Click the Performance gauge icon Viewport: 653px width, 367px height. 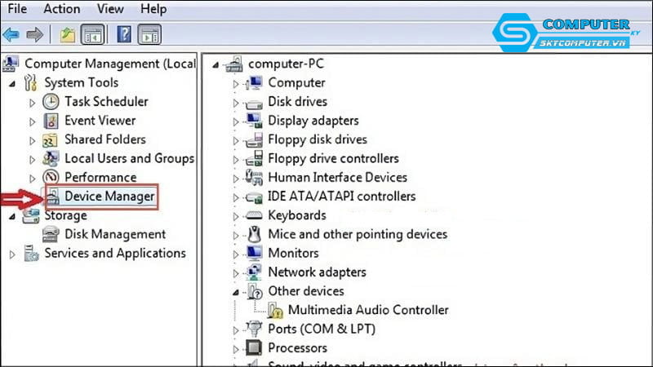tap(51, 178)
